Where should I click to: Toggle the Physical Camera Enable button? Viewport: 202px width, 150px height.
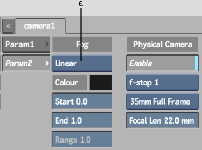(163, 63)
